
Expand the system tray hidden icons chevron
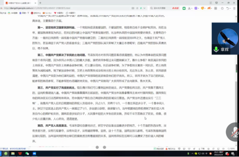(x=192, y=153)
